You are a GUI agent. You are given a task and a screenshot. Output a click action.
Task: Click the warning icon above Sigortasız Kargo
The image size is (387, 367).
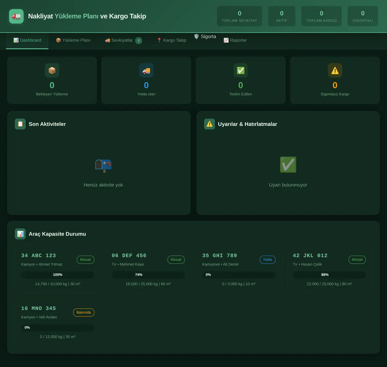tap(335, 71)
